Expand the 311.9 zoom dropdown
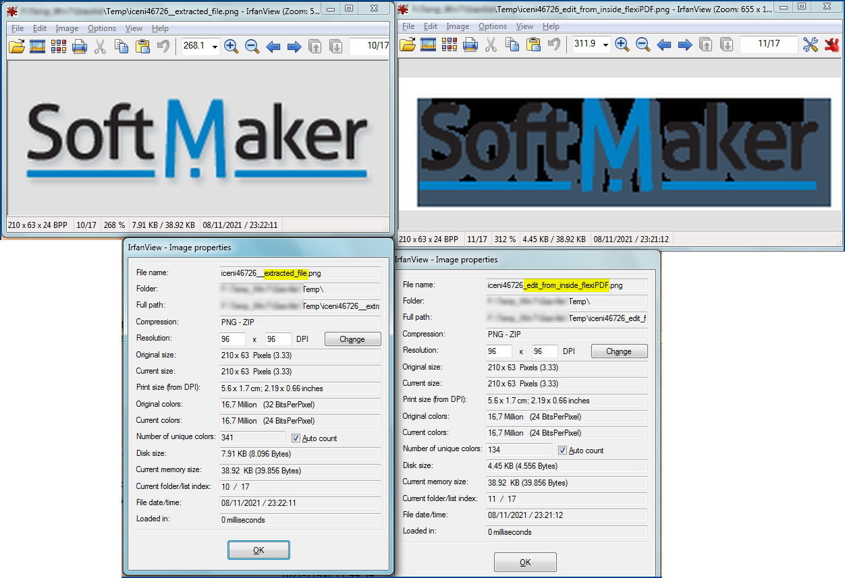The image size is (845, 578). click(606, 45)
